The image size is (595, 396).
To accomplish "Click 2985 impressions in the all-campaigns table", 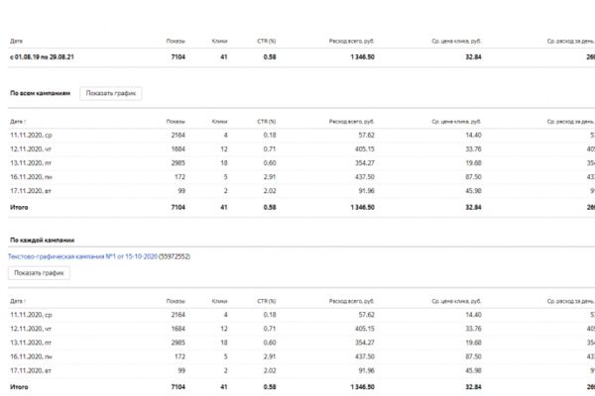I will (x=178, y=163).
